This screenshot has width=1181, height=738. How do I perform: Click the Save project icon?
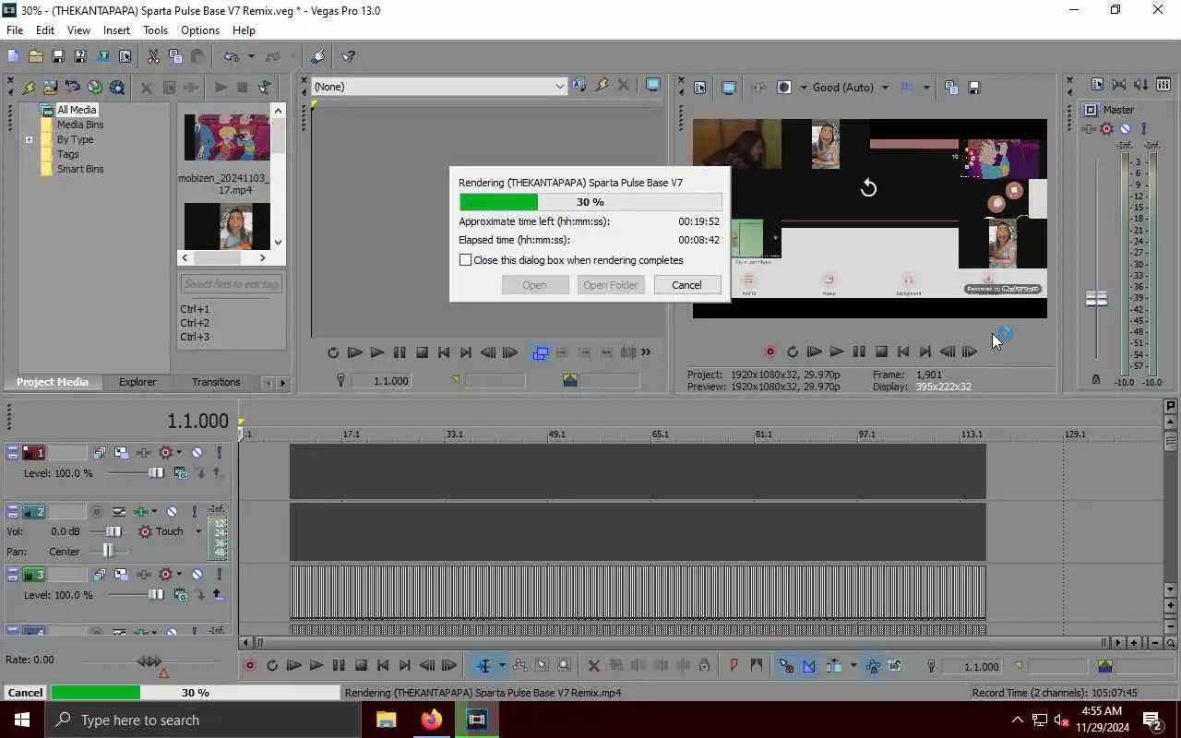pos(57,56)
